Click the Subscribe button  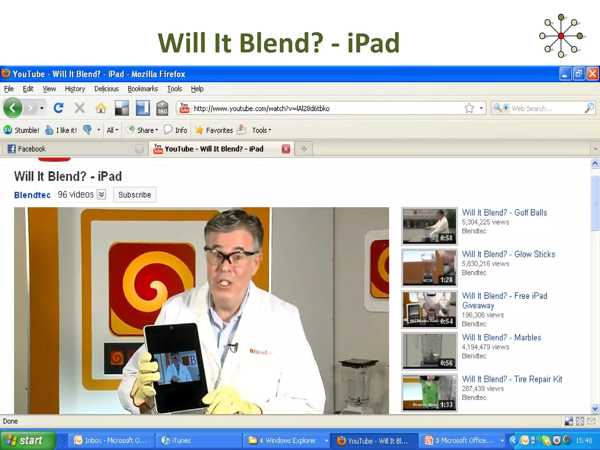(135, 195)
